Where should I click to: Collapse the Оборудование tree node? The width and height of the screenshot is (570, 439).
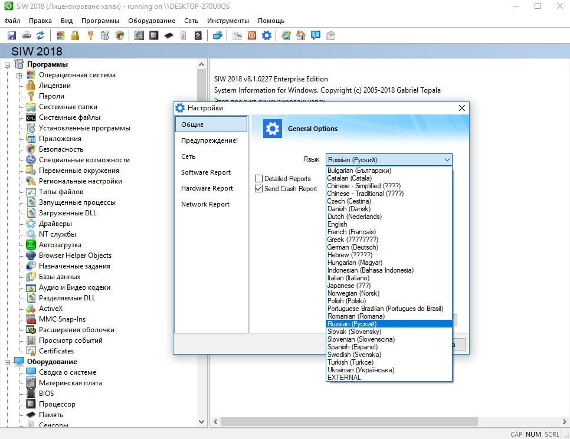pos(7,362)
